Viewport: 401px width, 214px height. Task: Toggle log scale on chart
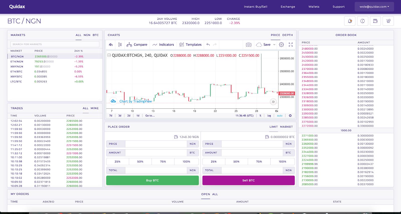coord(269,116)
